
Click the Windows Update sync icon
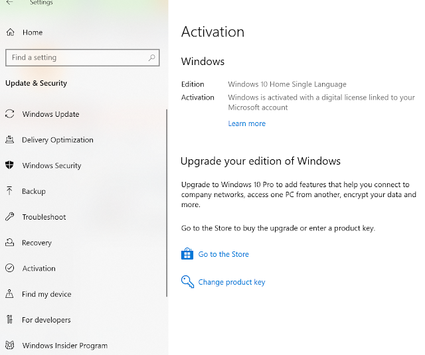10,114
